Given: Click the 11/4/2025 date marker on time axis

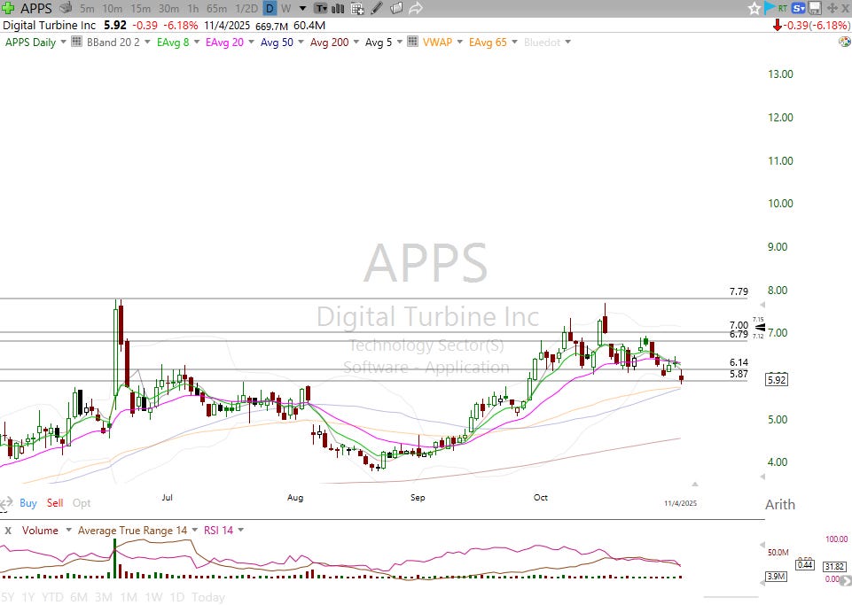Looking at the screenshot, I should (x=680, y=503).
